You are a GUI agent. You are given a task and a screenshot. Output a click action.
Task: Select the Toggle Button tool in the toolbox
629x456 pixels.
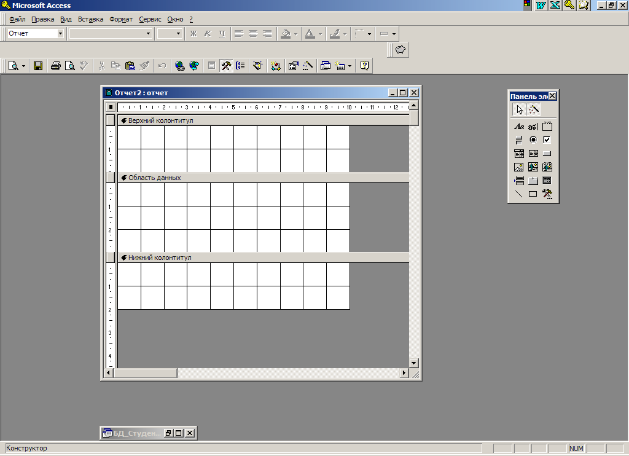point(519,140)
